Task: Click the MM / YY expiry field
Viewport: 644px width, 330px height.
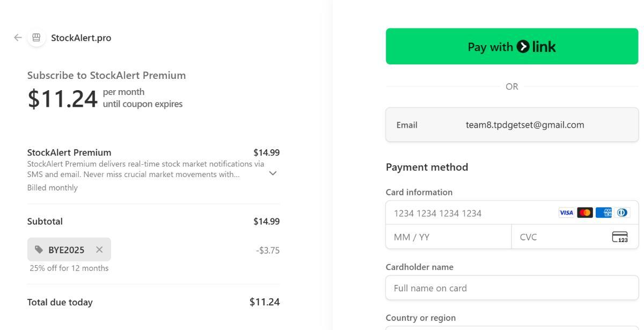Action: pos(448,237)
